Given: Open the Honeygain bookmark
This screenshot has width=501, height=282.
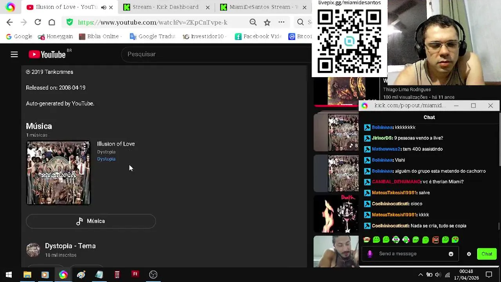Looking at the screenshot, I should [x=55, y=36].
